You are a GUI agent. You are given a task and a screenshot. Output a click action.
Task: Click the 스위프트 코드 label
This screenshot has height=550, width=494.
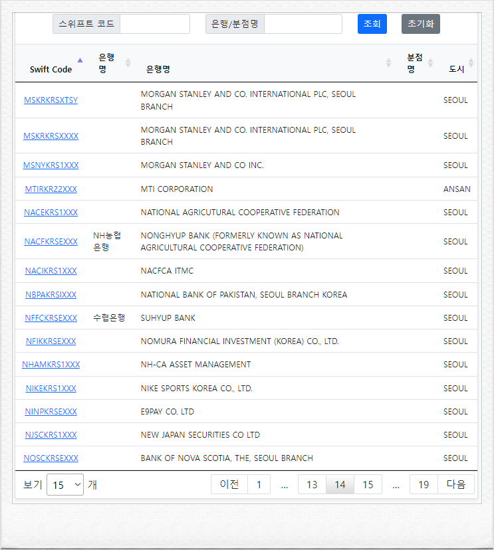[86, 24]
